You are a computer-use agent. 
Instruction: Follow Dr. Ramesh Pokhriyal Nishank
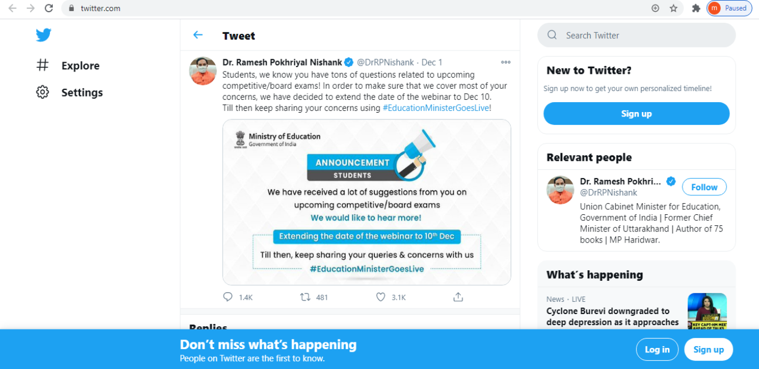coord(704,188)
